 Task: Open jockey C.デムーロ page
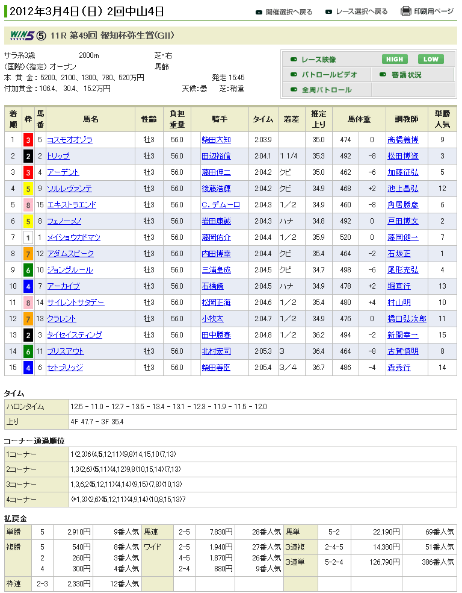[x=221, y=205]
